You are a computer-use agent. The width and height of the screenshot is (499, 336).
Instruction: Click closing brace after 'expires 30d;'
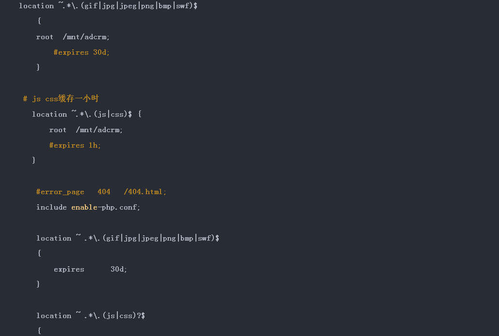[38, 284]
